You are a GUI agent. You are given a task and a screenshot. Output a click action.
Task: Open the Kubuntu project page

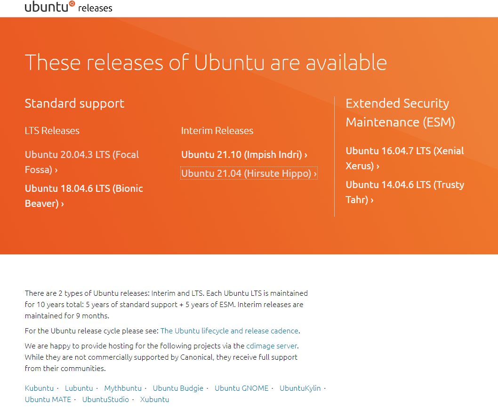pos(39,388)
